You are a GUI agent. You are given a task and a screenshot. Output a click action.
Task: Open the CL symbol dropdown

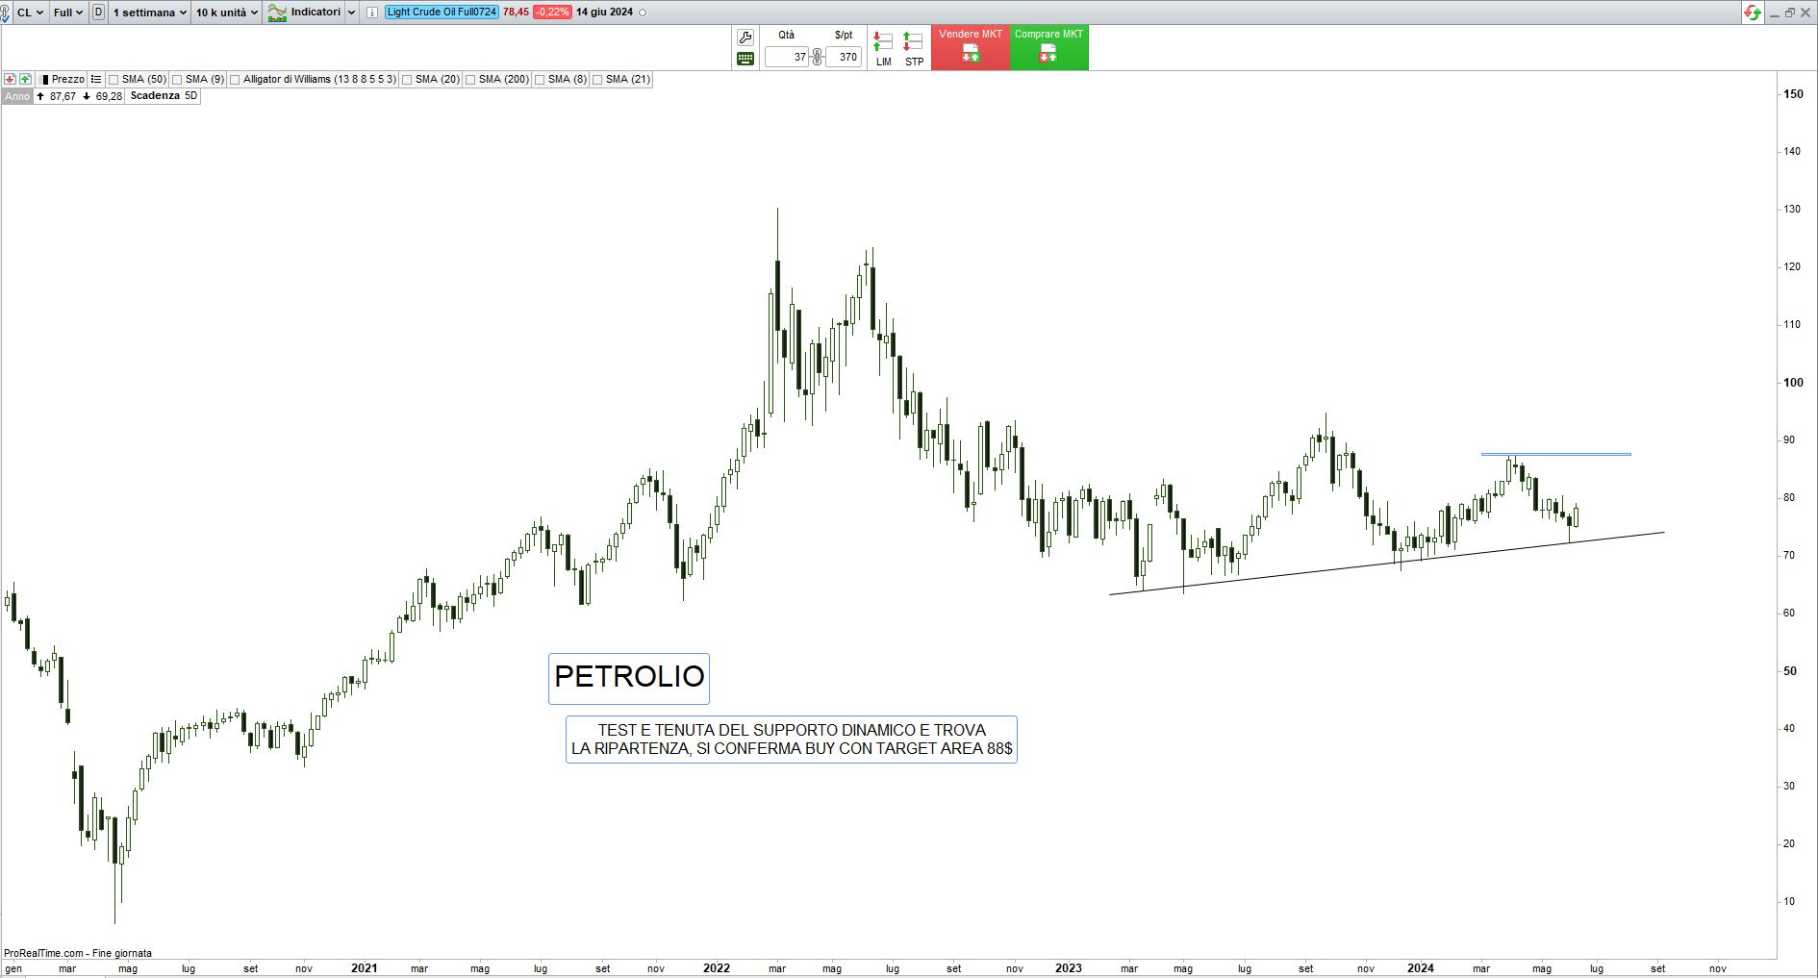[30, 13]
